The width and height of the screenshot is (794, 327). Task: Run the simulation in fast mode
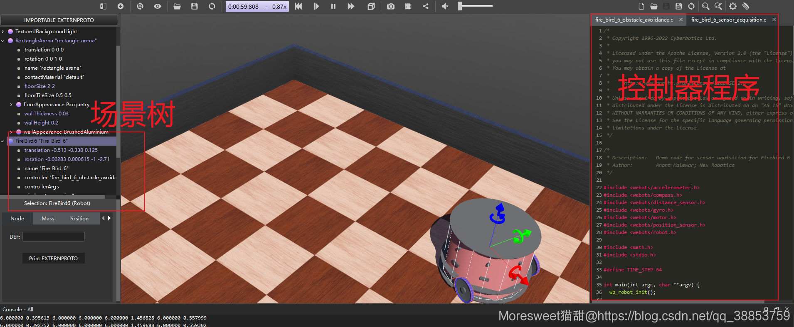(x=351, y=6)
